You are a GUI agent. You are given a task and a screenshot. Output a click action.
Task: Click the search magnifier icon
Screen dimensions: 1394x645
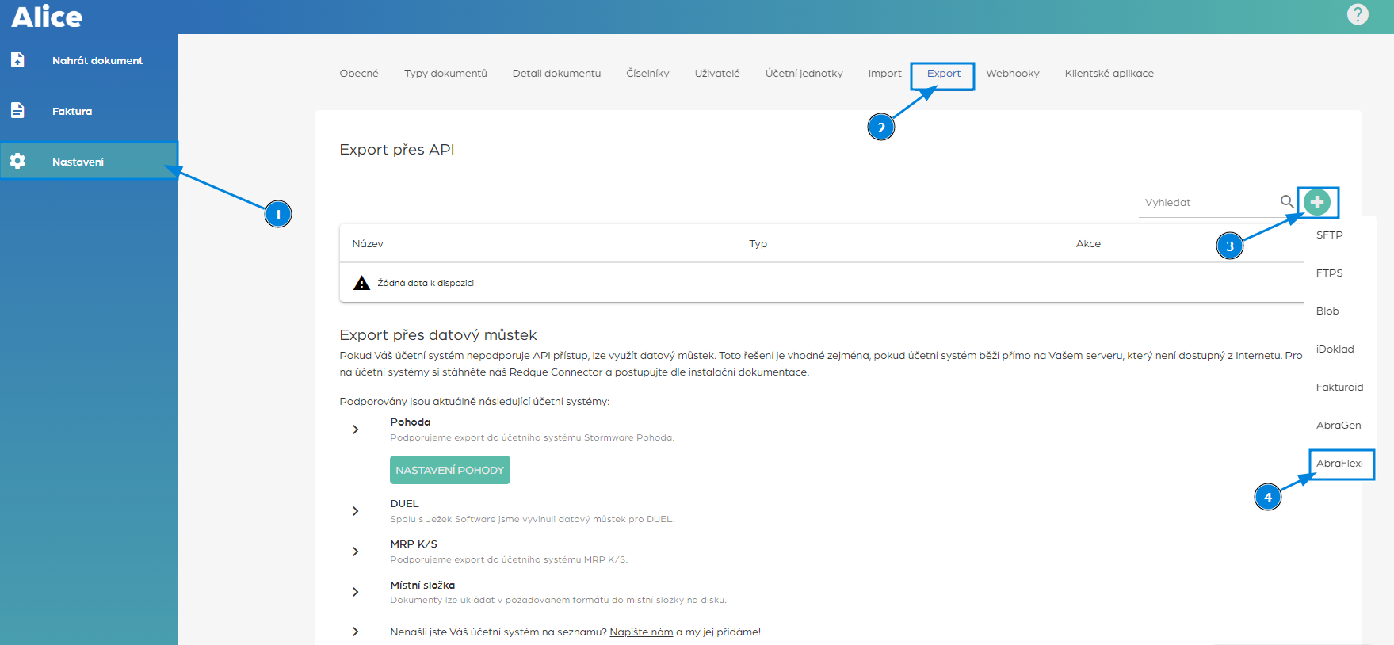click(1287, 201)
